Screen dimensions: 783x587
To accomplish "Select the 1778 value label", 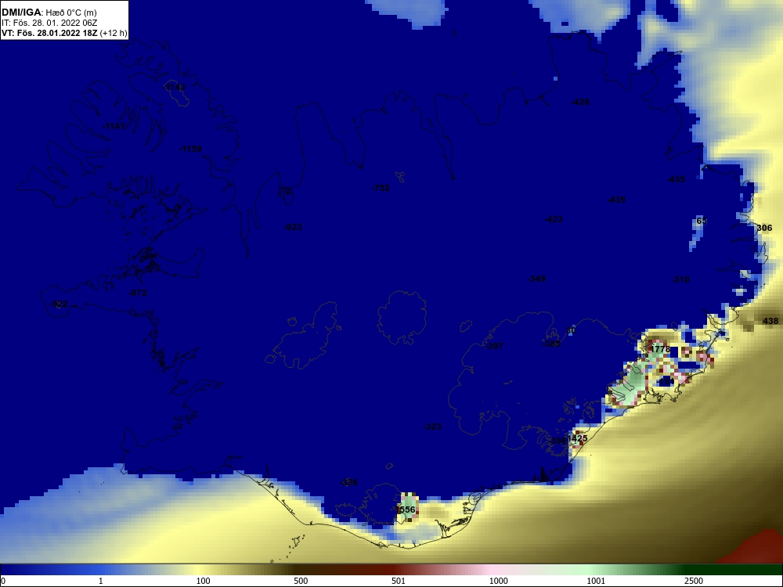I will point(659,349).
